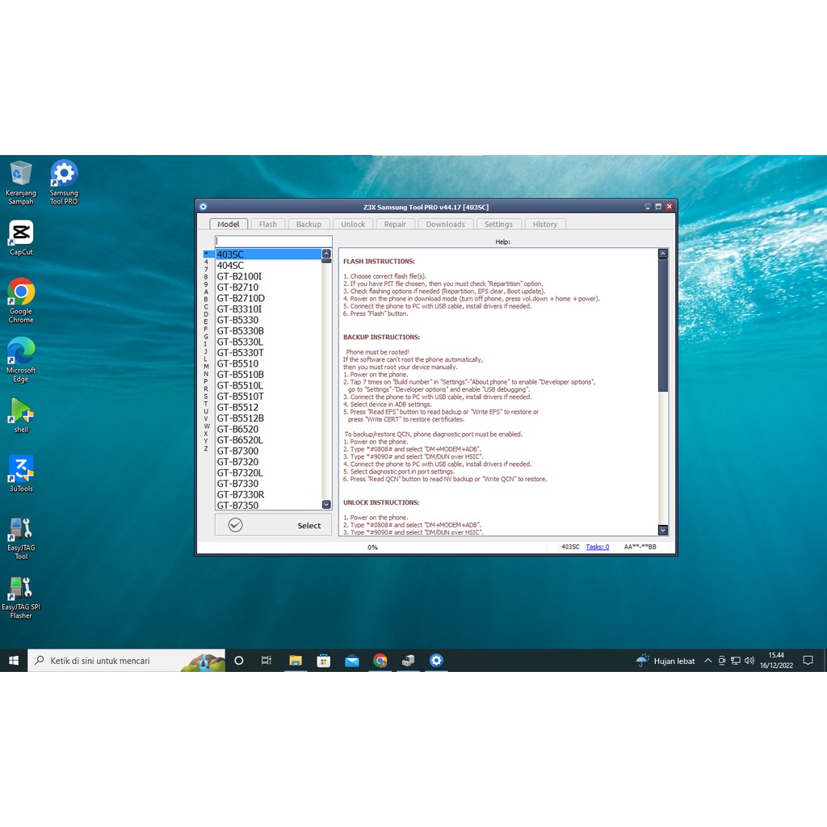Open the Tasks: 0 link

pyautogui.click(x=598, y=547)
